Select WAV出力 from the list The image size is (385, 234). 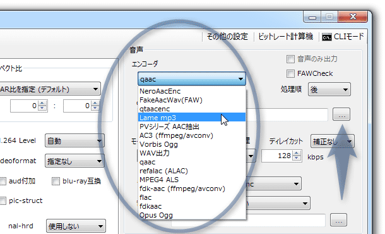(192, 153)
